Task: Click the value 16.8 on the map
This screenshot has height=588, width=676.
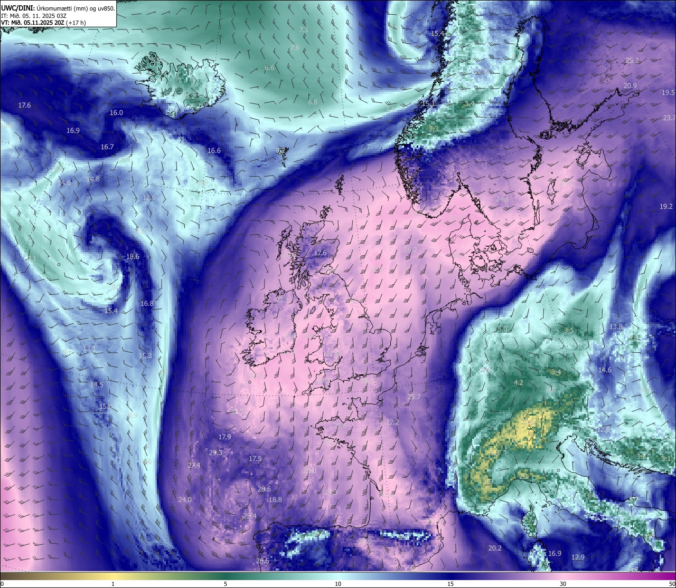Action: coord(147,304)
